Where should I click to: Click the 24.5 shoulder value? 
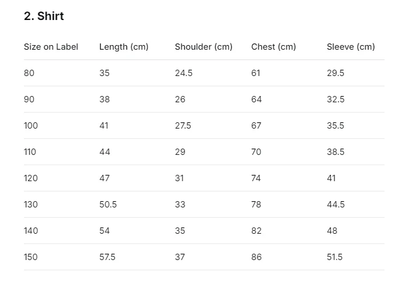(184, 73)
